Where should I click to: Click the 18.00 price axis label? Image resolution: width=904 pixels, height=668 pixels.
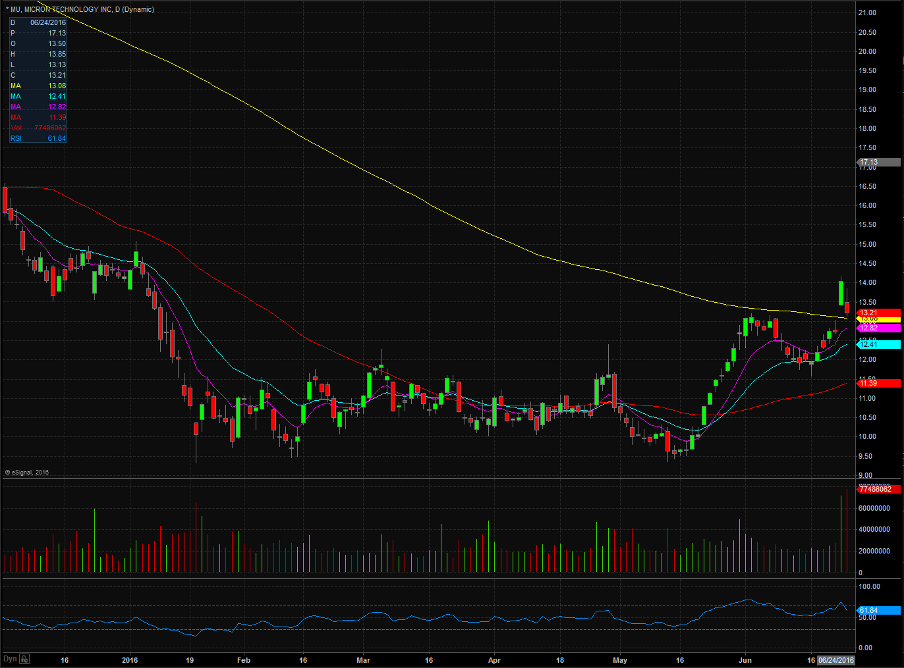point(868,128)
